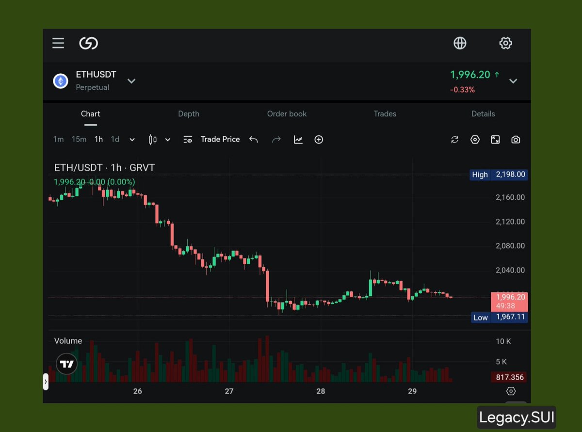Switch to the Trades tab
This screenshot has height=432, width=582.
point(385,114)
